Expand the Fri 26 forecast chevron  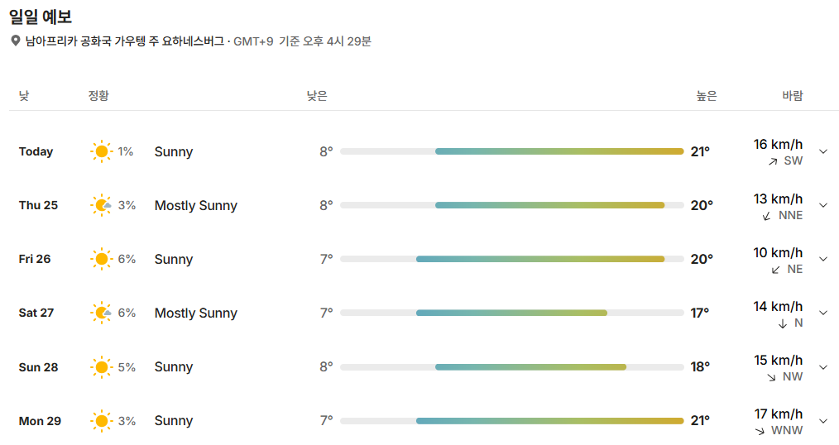(823, 259)
